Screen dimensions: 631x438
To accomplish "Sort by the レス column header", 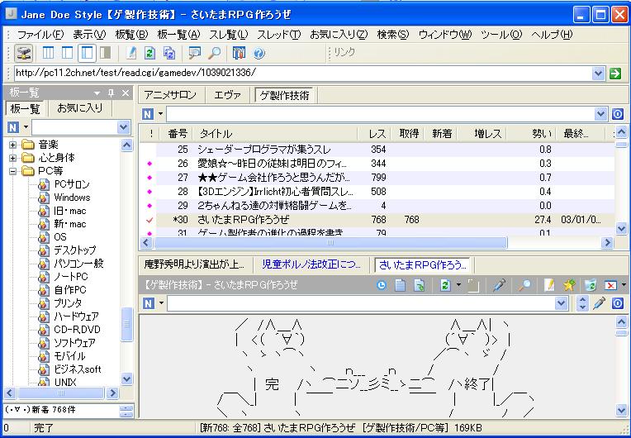I will pyautogui.click(x=374, y=134).
